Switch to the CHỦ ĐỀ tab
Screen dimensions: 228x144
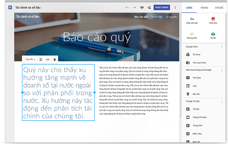pyautogui.click(x=219, y=8)
